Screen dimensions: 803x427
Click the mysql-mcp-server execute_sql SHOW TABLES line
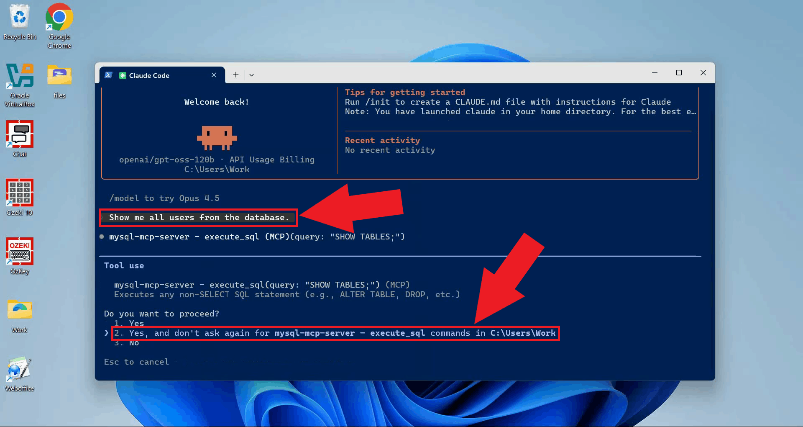click(x=257, y=237)
